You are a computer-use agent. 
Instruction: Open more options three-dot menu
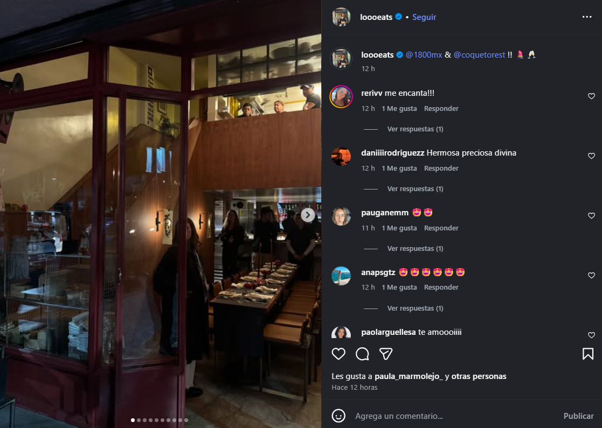click(x=587, y=17)
